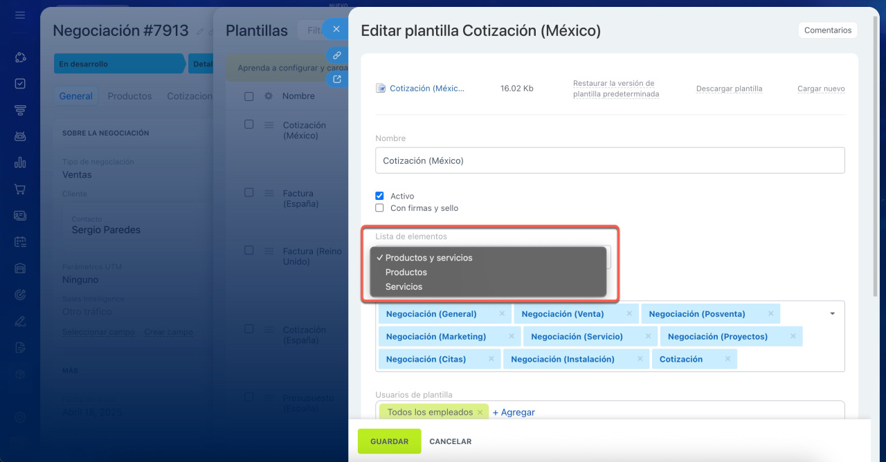886x462 pixels.
Task: Enable Con firmas y sello checkbox
Action: [379, 208]
